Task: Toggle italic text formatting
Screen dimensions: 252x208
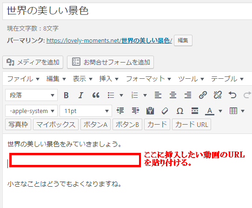Action: coord(81,95)
